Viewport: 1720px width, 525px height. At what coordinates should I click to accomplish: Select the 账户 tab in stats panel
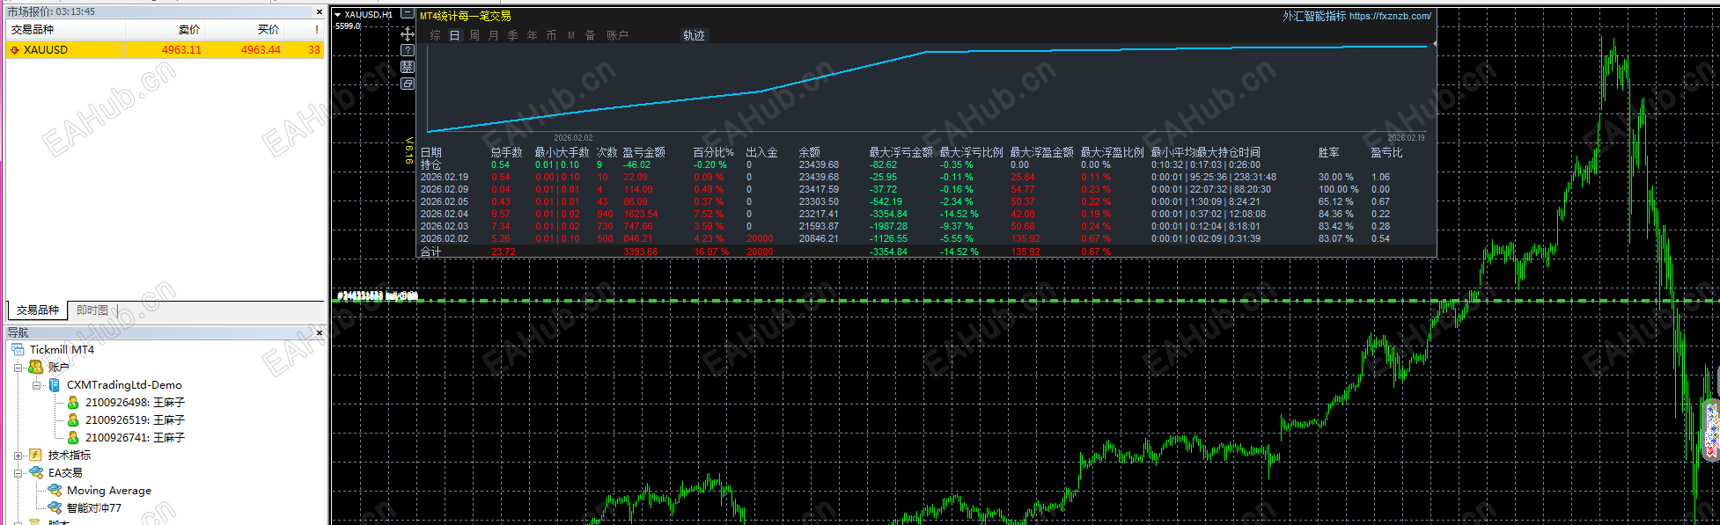click(617, 35)
